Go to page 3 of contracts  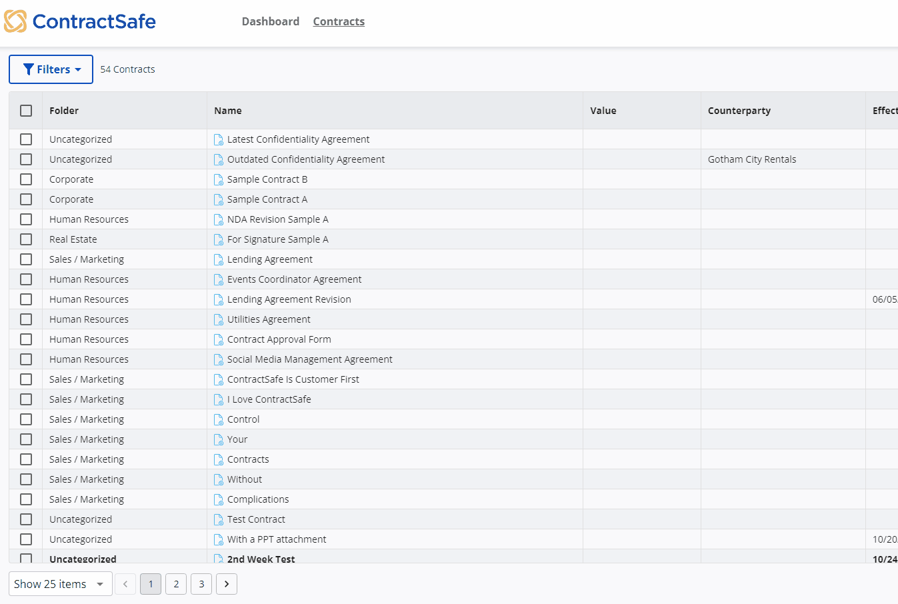(201, 584)
